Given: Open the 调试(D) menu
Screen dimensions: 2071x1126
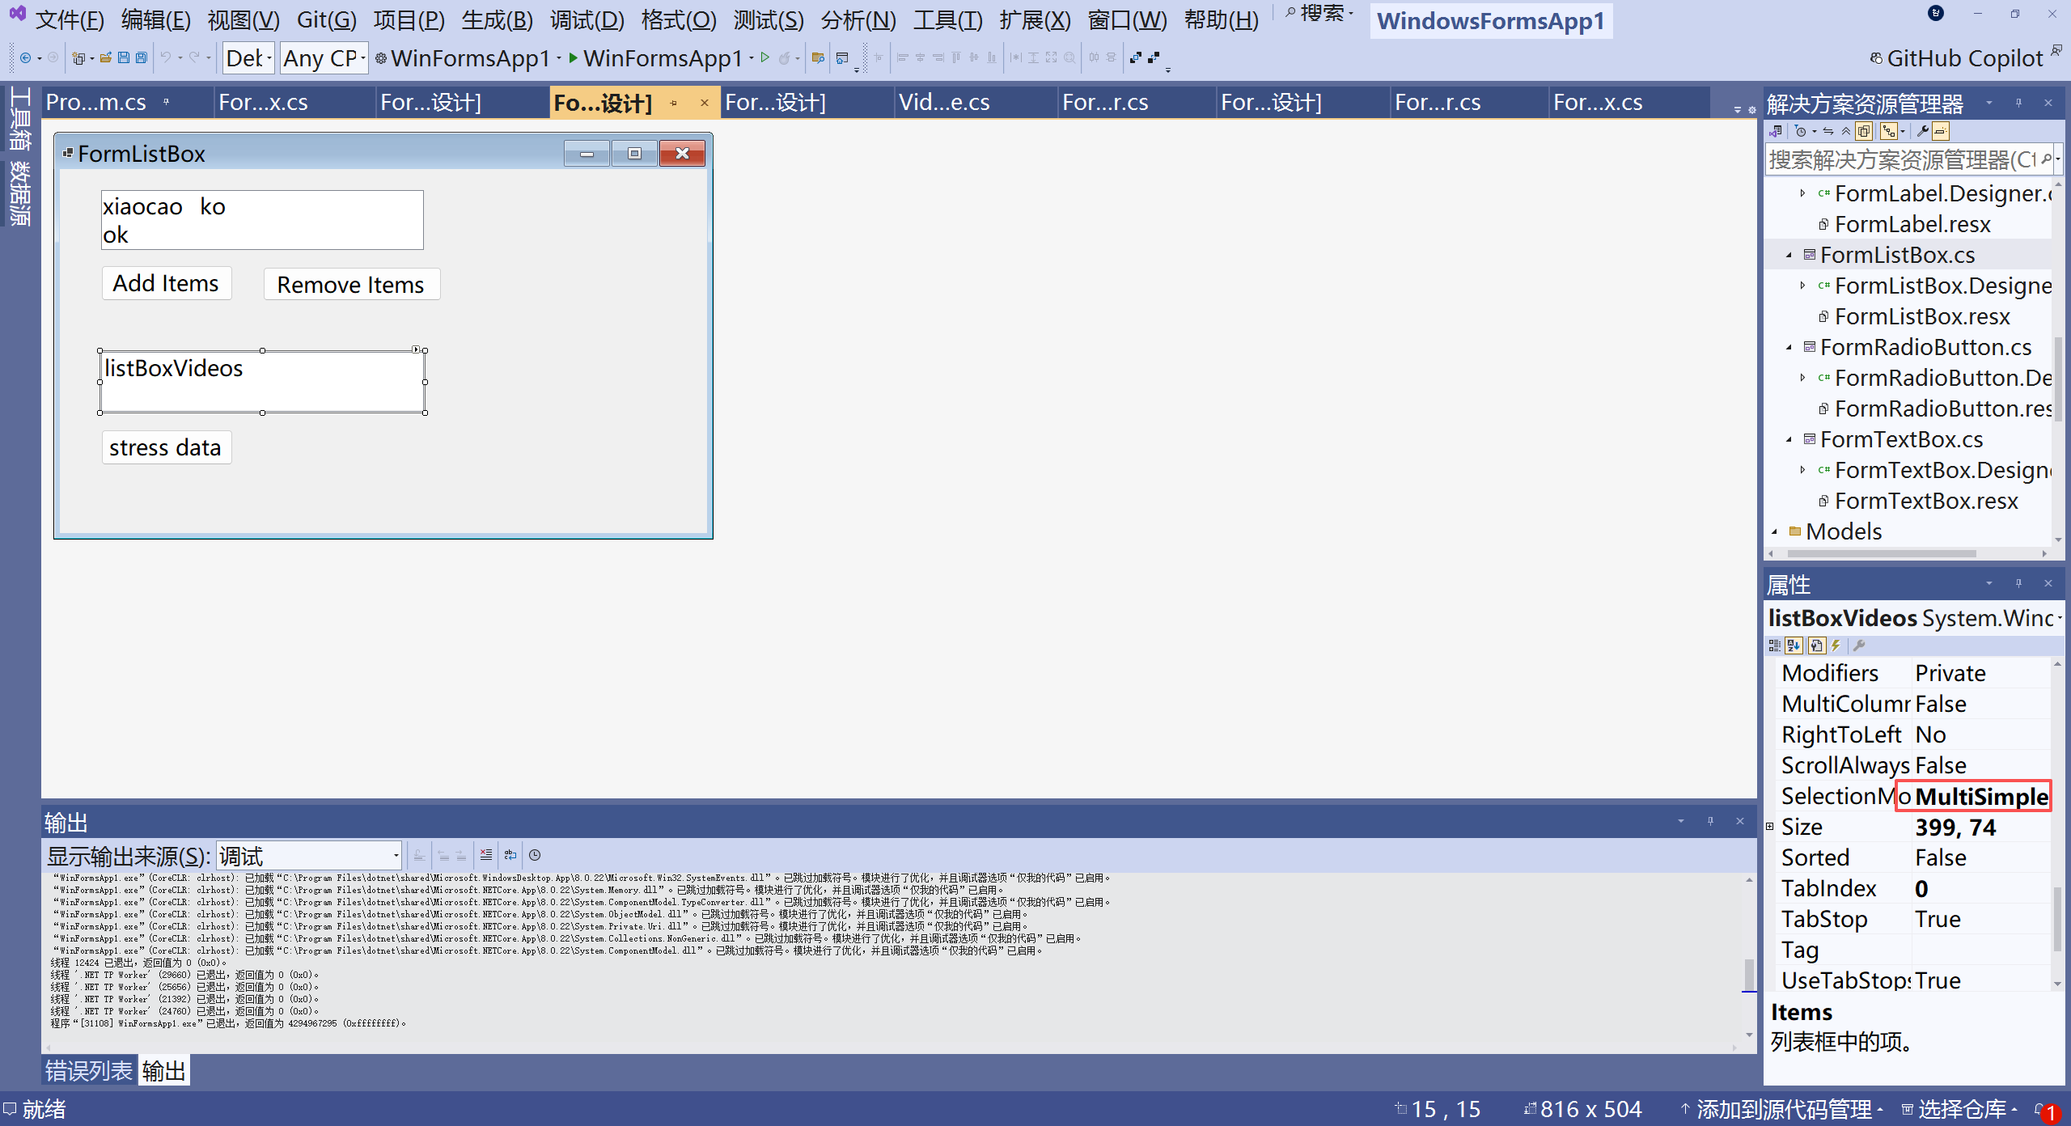Looking at the screenshot, I should (587, 19).
